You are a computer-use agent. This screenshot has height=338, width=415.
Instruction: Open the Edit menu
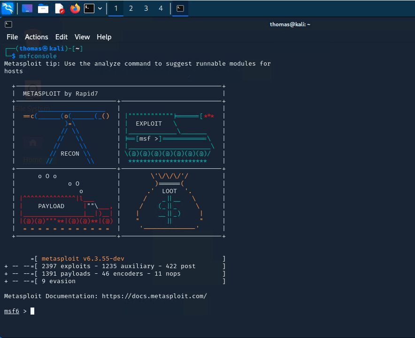coord(61,37)
